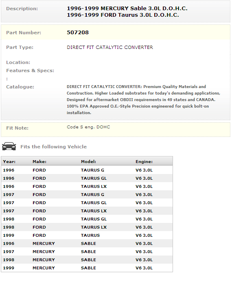Viewport: 232px width, 293px height.
Task: Select the 1999 FORD TAURUS row
Action: [87, 235]
